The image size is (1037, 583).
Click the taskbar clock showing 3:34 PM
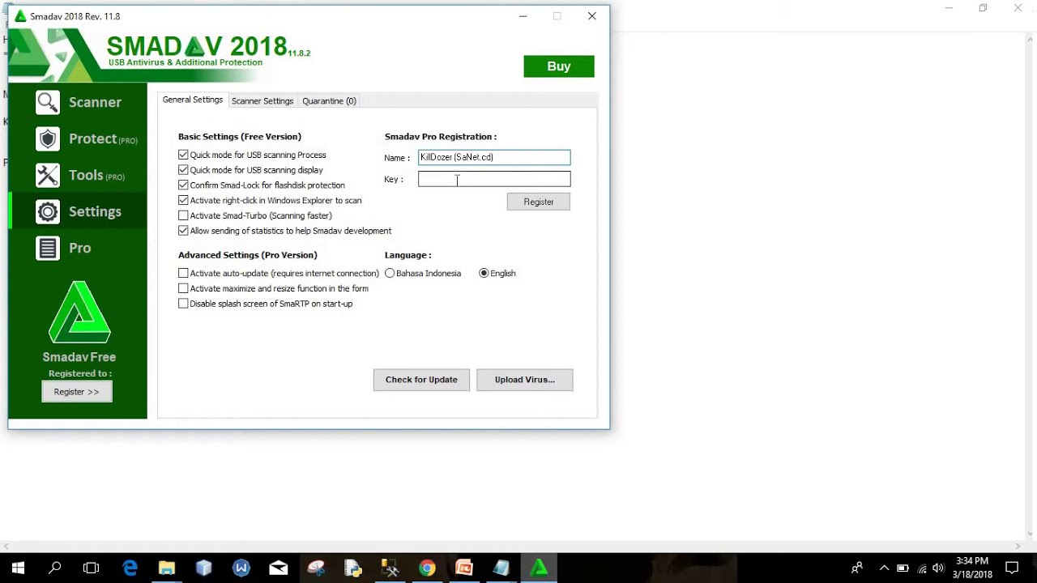[972, 568]
